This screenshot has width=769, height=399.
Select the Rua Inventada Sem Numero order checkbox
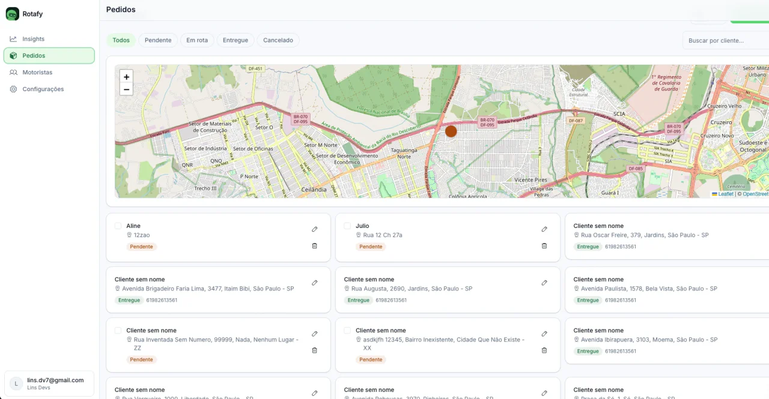(x=118, y=331)
